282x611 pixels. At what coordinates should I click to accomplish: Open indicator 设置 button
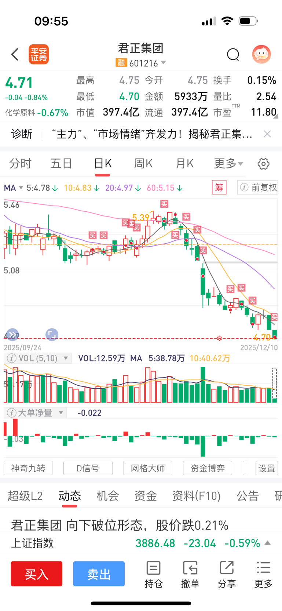tap(267, 468)
